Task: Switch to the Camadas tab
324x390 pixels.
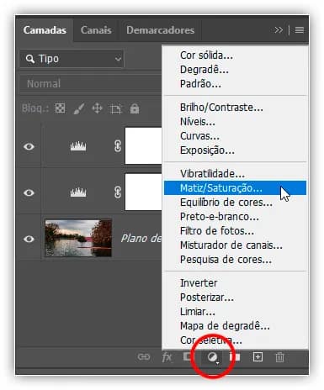Action: coord(45,30)
